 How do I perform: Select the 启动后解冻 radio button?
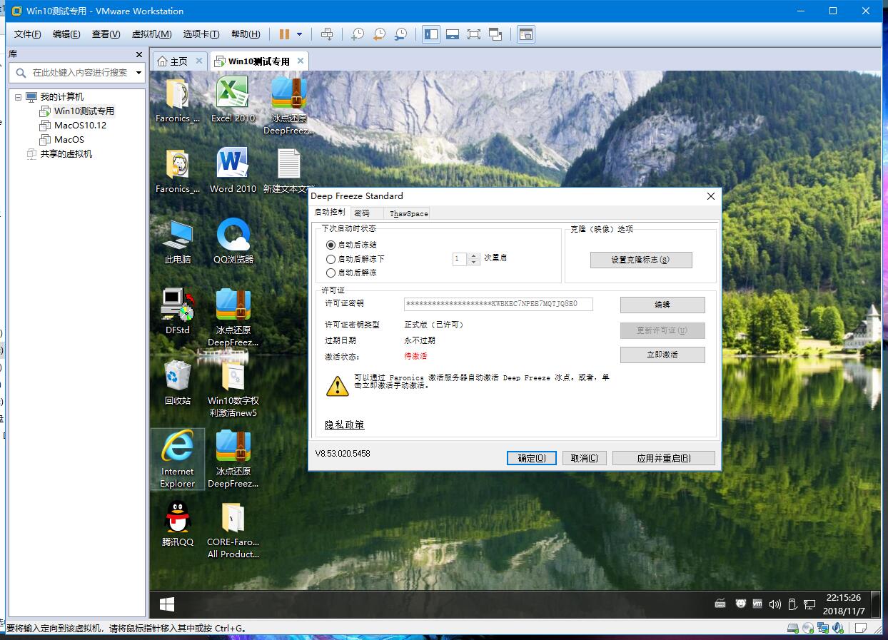pos(331,273)
